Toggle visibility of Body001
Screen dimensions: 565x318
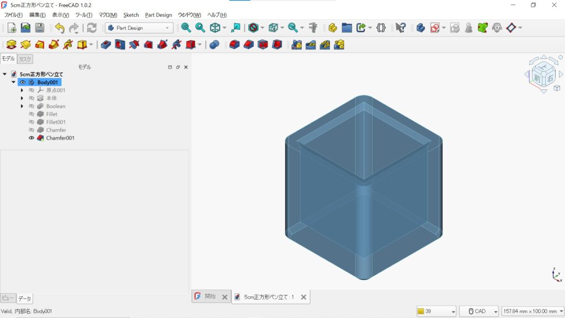[x=23, y=82]
